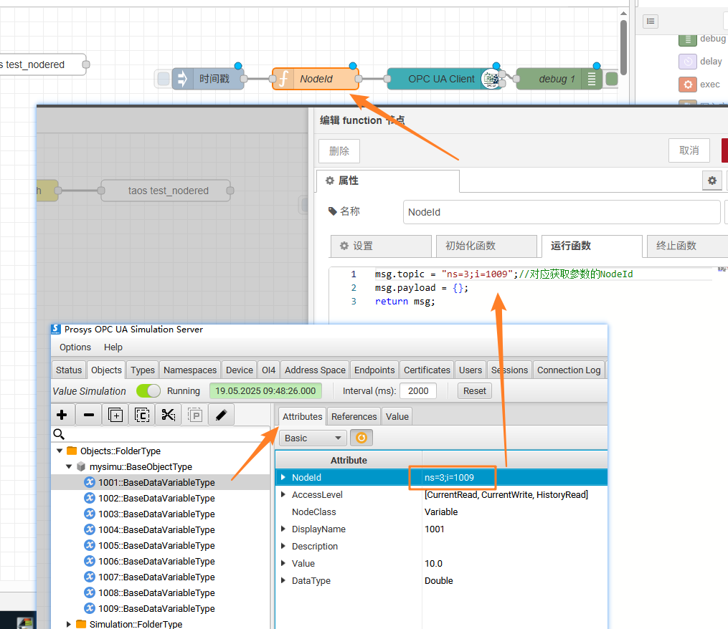Add a new node with plus icon
Image resolution: width=728 pixels, height=629 pixels.
pyautogui.click(x=62, y=415)
